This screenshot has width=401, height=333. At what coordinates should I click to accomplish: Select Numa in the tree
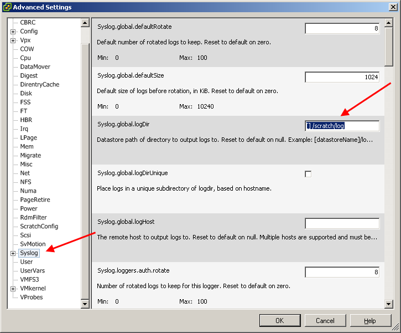(28, 191)
